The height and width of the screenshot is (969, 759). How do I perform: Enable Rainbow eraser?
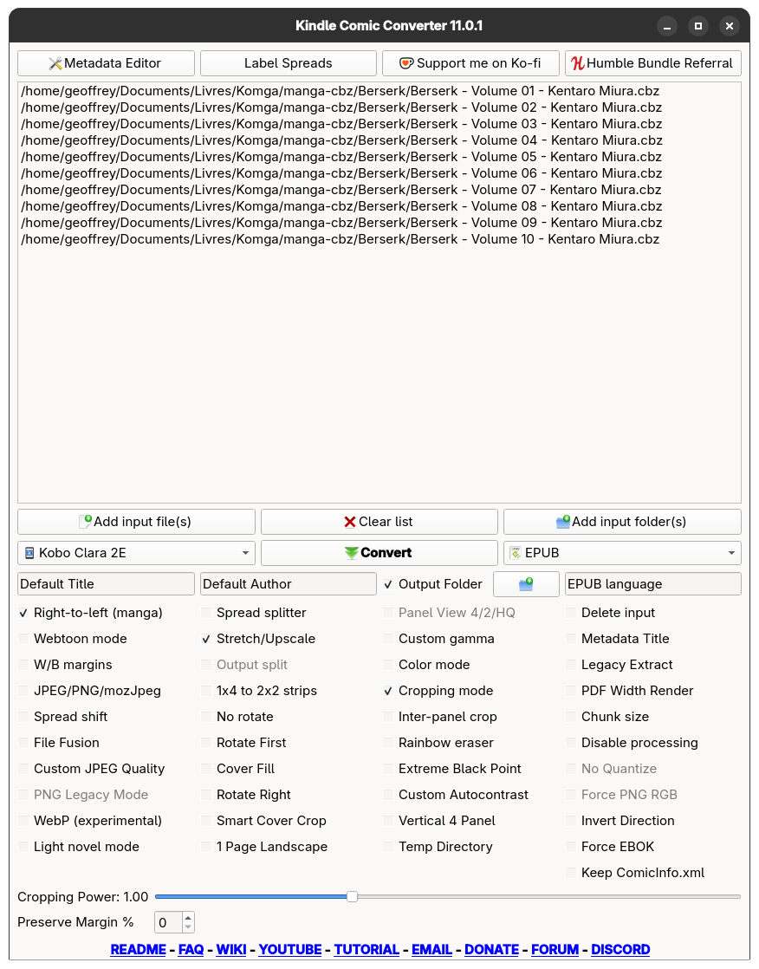388,742
